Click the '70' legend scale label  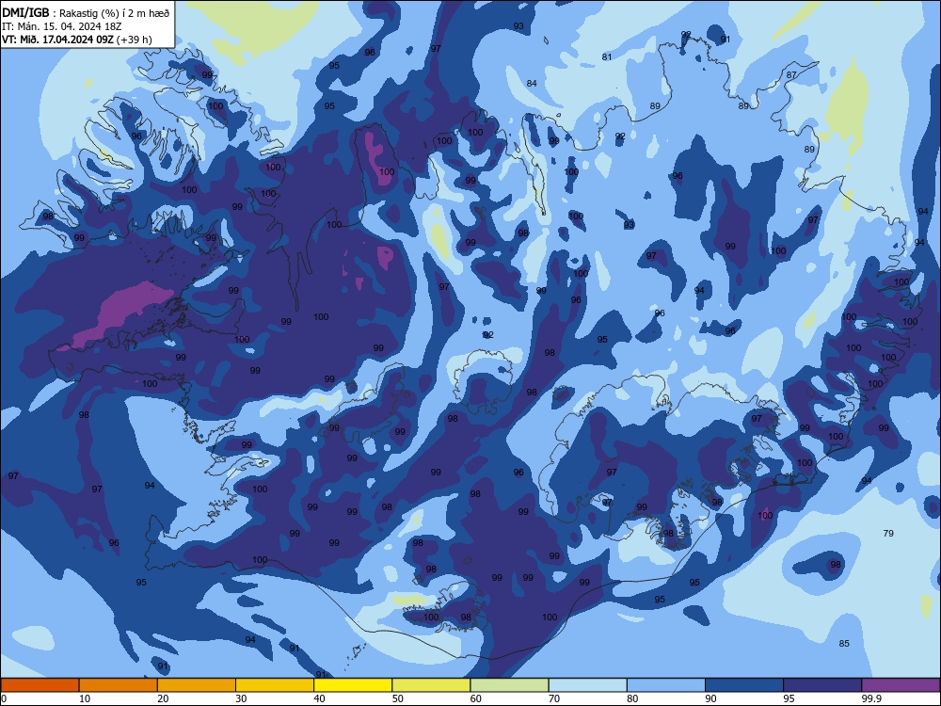tap(554, 698)
